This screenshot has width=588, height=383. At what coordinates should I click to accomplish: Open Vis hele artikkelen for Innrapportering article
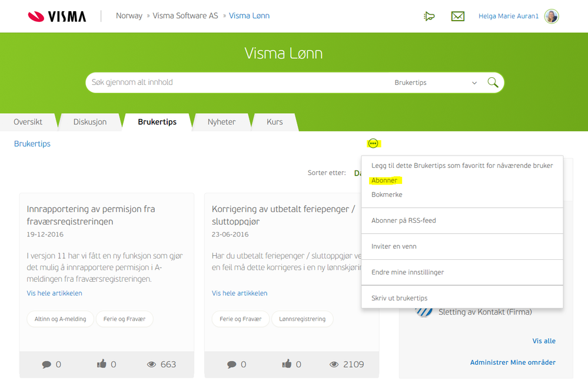point(54,293)
